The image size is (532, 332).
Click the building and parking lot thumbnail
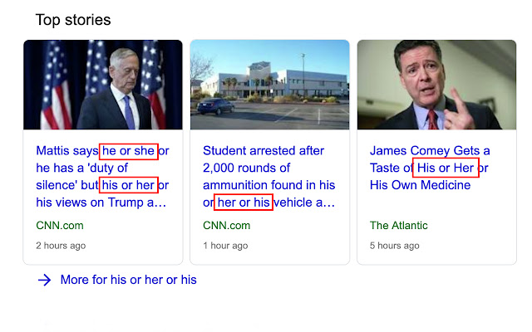pos(269,85)
